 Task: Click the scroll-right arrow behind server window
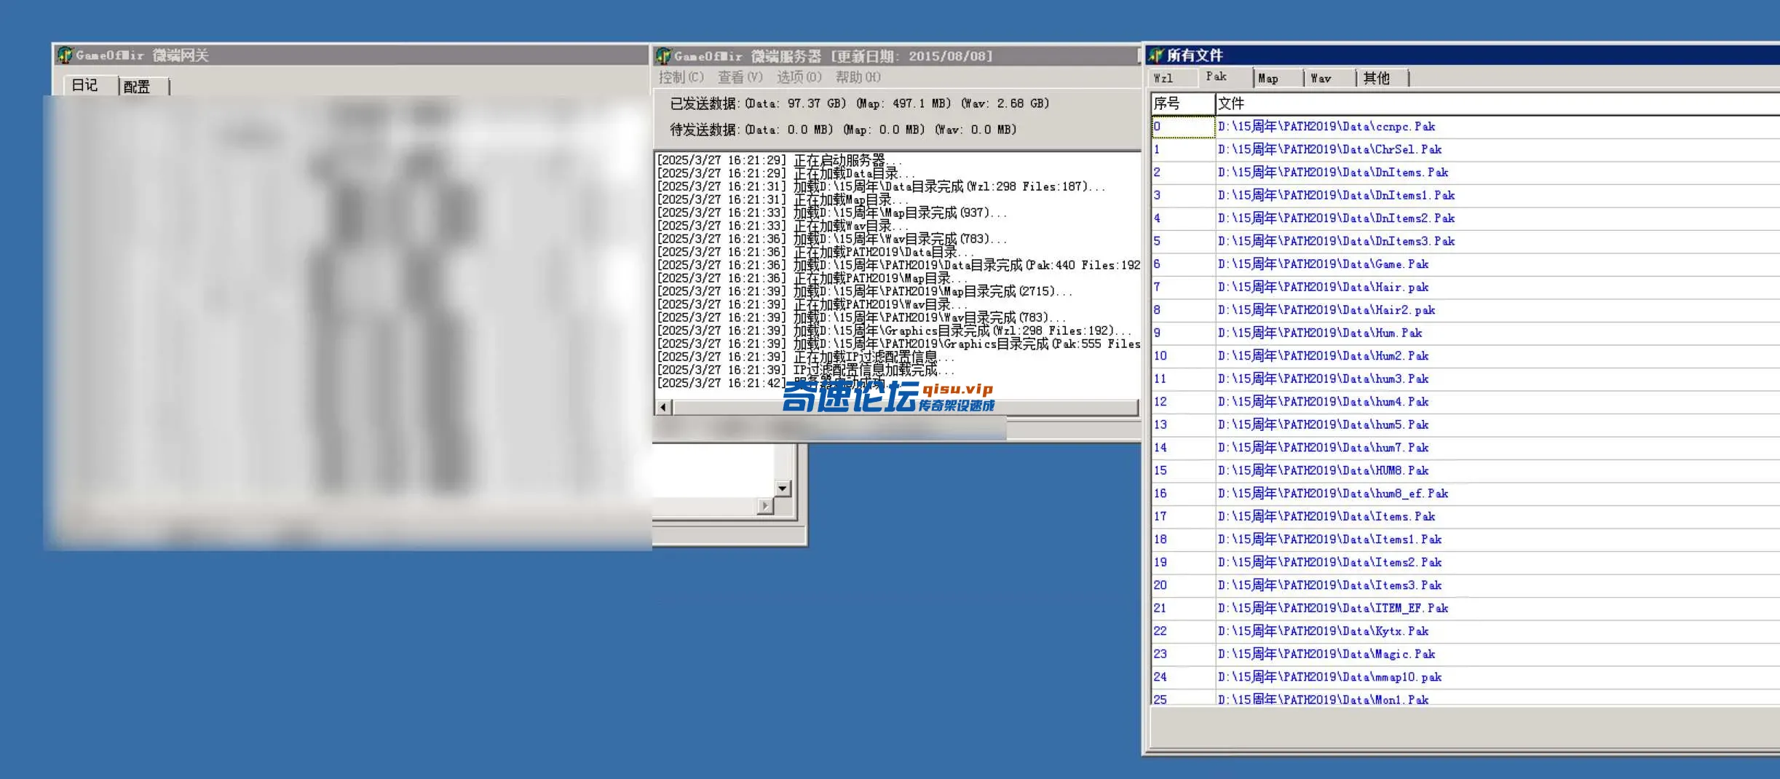pyautogui.click(x=764, y=506)
